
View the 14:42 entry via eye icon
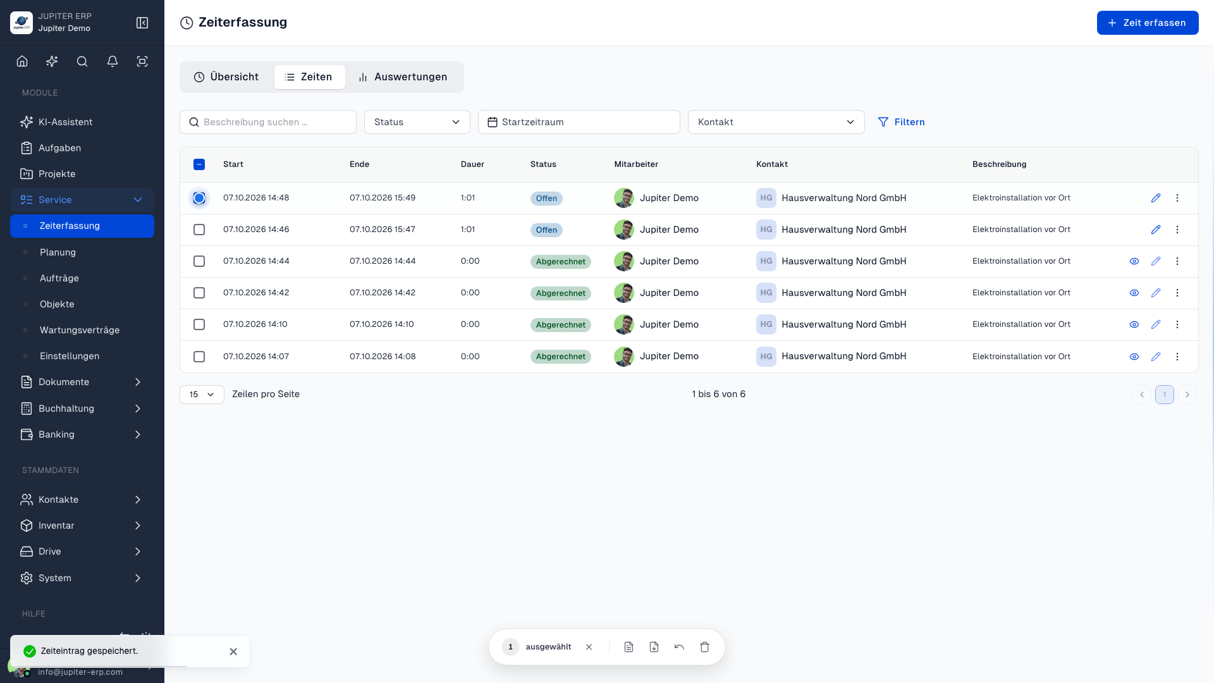[x=1134, y=293]
